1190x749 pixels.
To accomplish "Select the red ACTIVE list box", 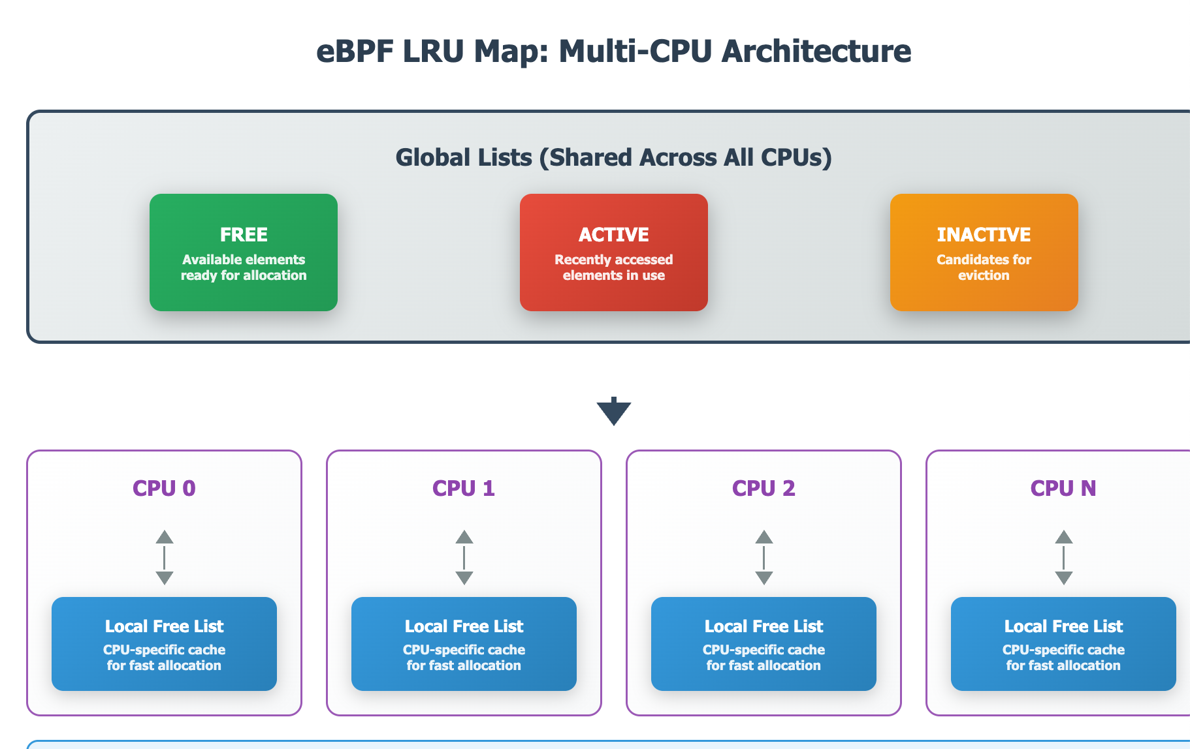I will (x=613, y=252).
